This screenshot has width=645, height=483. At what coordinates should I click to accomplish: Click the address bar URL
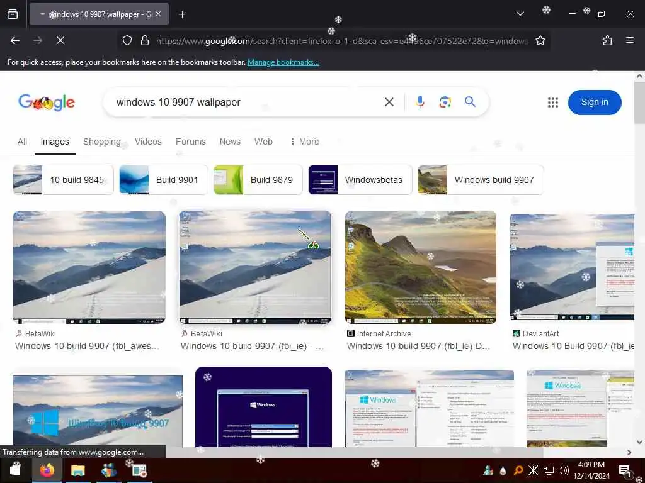tap(342, 41)
